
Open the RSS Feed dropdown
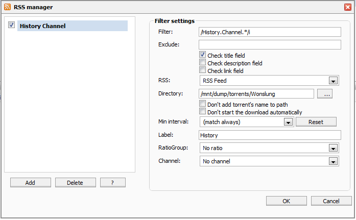point(333,81)
